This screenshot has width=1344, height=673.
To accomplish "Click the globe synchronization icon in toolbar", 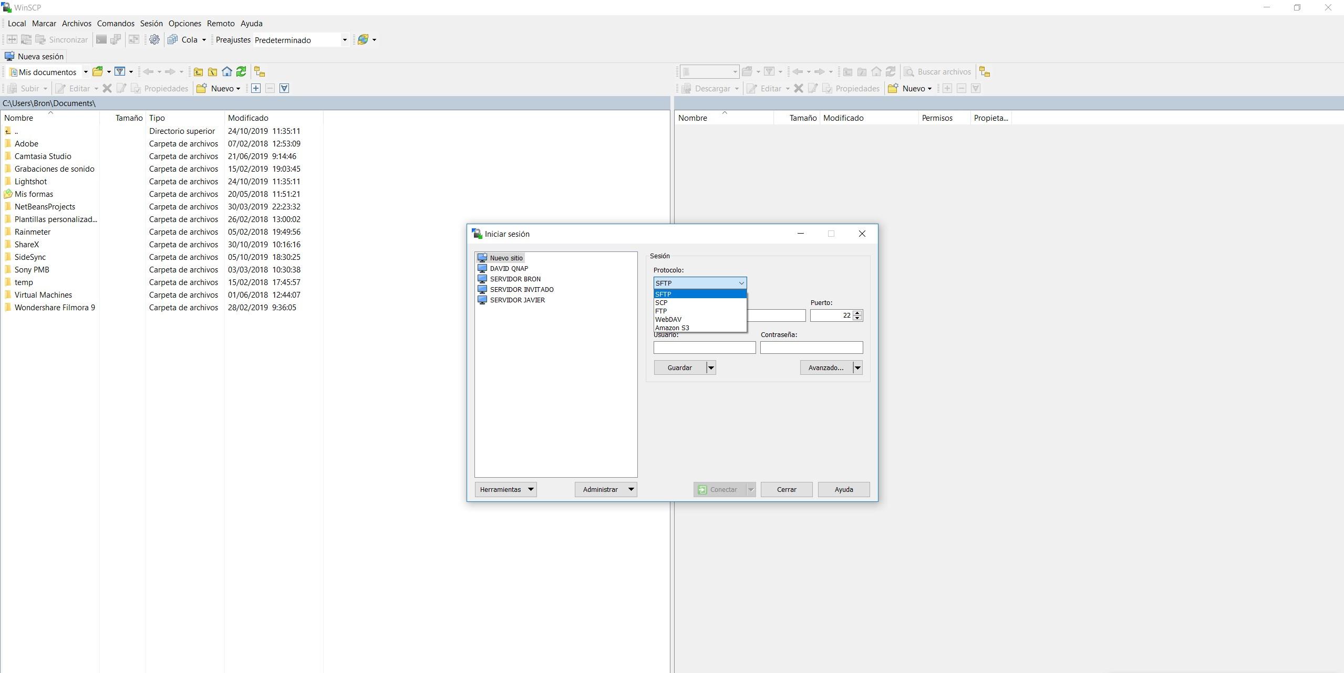I will [363, 40].
